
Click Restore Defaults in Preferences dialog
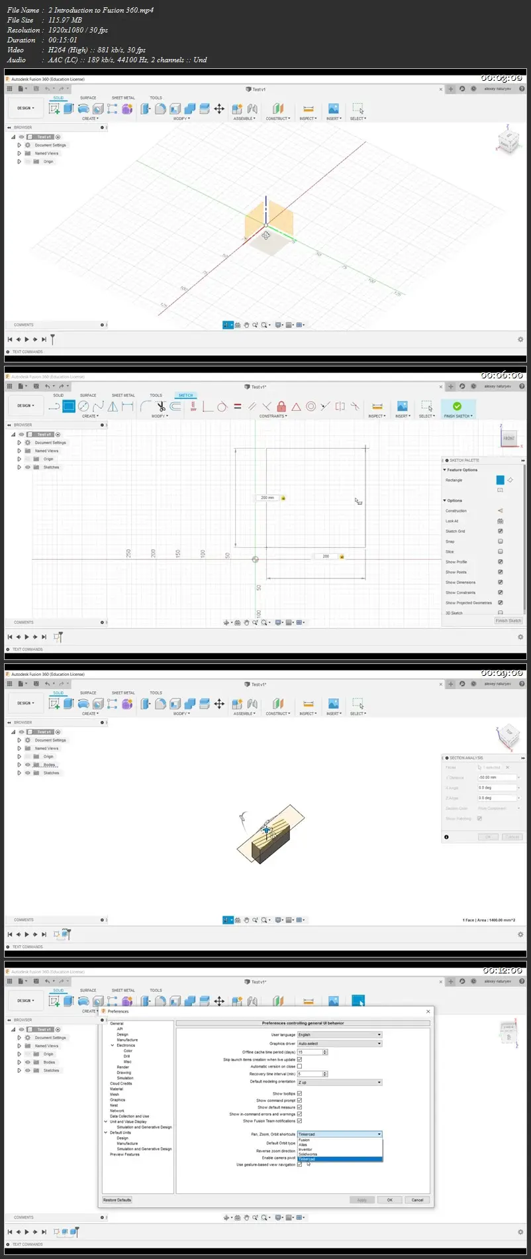(117, 1200)
